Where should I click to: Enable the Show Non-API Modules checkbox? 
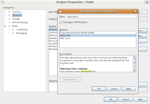(x=61, y=22)
